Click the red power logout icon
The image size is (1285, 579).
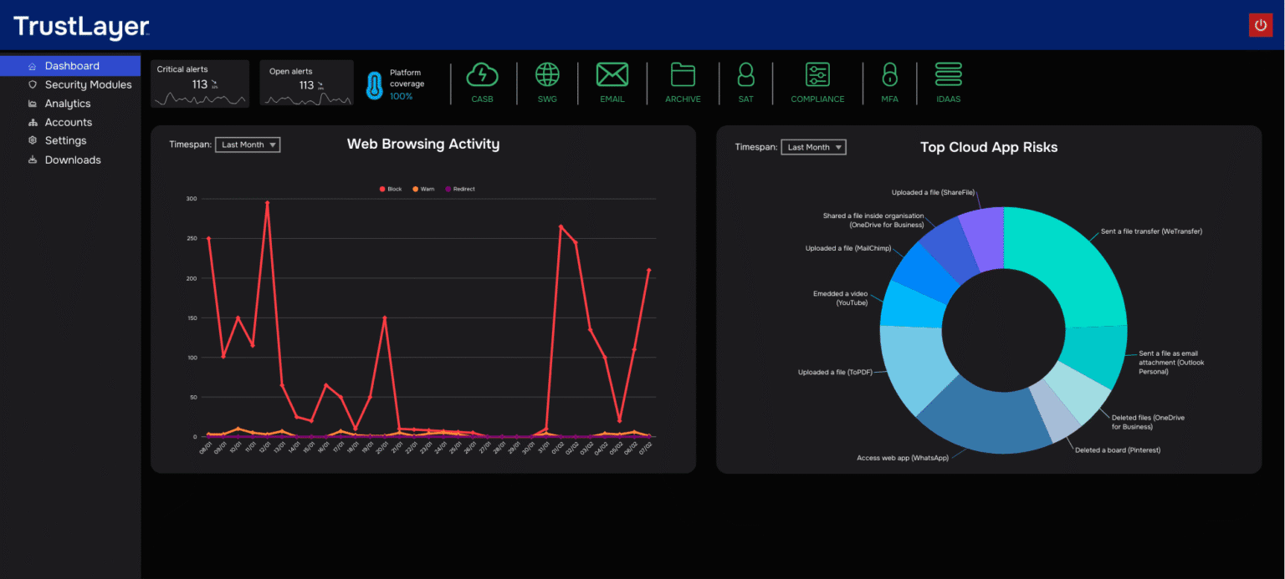[1261, 25]
